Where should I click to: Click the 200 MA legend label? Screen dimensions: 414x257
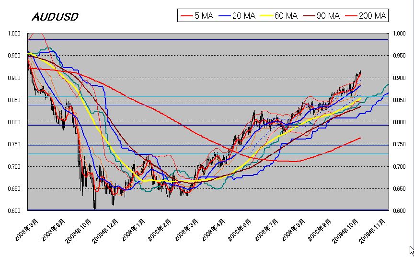372,16
